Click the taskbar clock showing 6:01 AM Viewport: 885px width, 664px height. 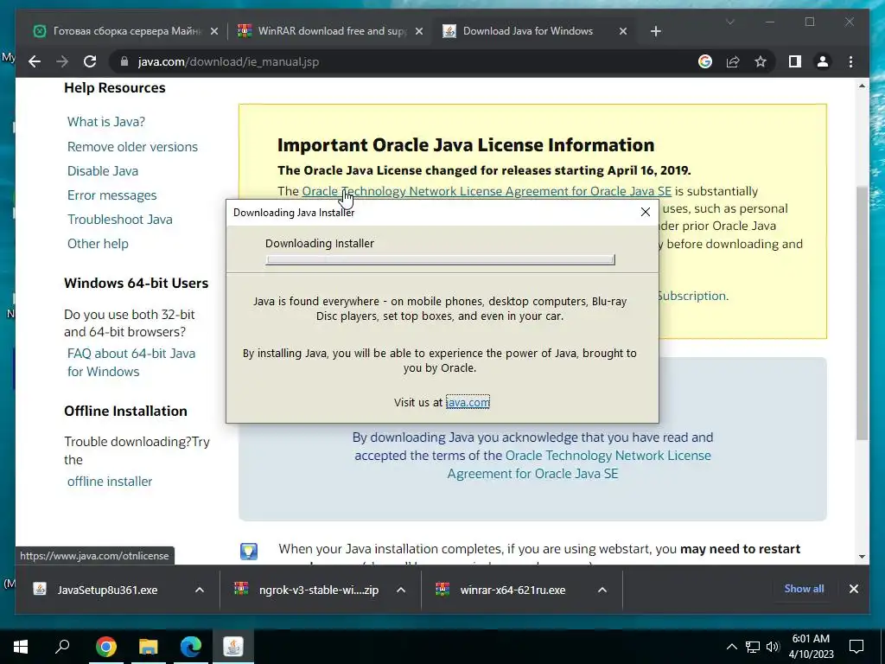click(811, 647)
